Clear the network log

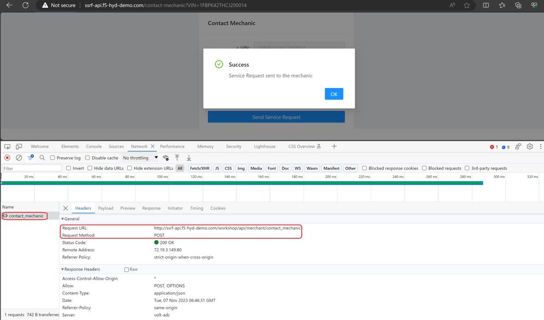(x=19, y=158)
